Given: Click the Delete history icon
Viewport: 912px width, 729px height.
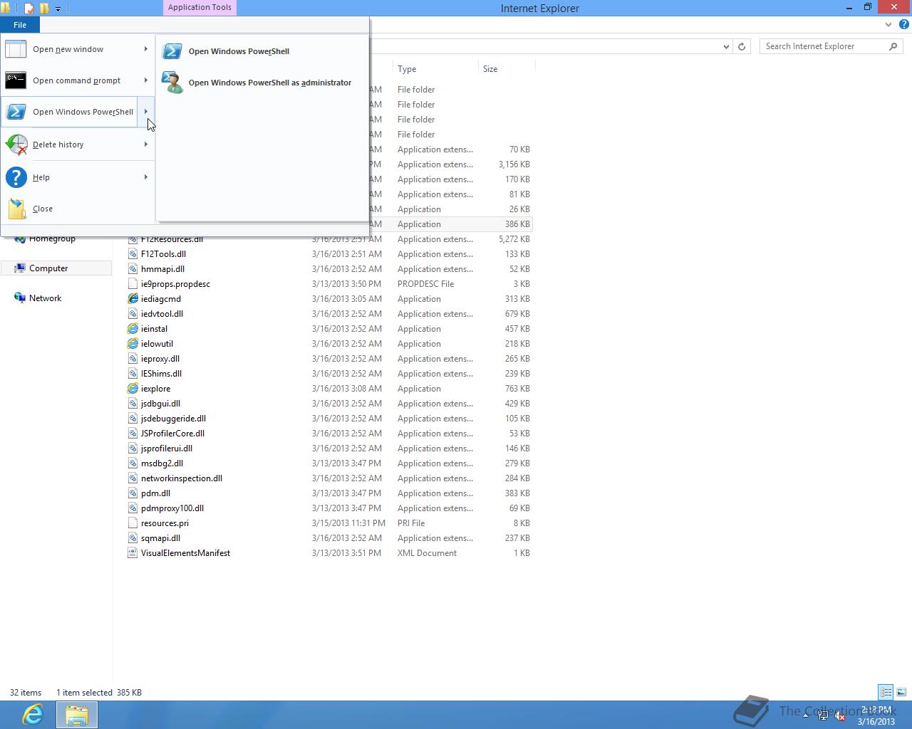Looking at the screenshot, I should click(x=16, y=145).
